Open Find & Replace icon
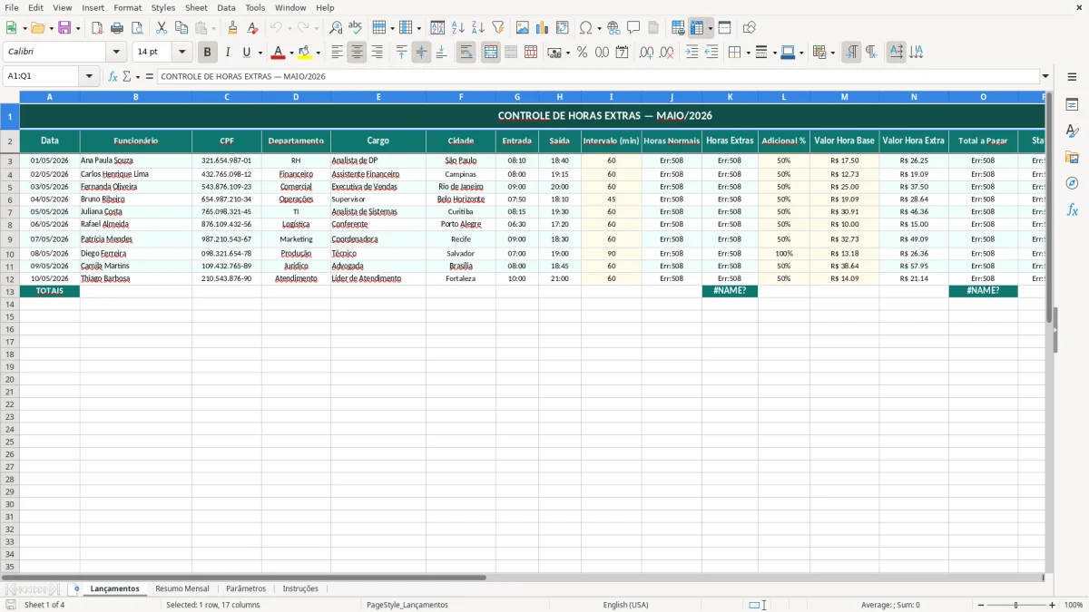This screenshot has width=1089, height=612. [x=336, y=28]
